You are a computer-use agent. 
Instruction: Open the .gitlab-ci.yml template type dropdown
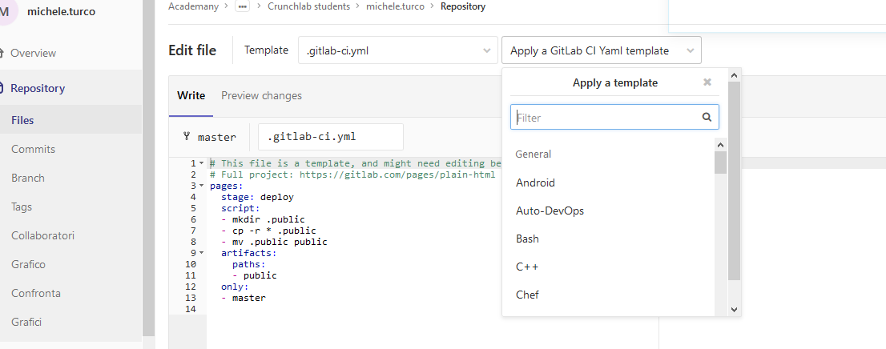[x=397, y=50]
